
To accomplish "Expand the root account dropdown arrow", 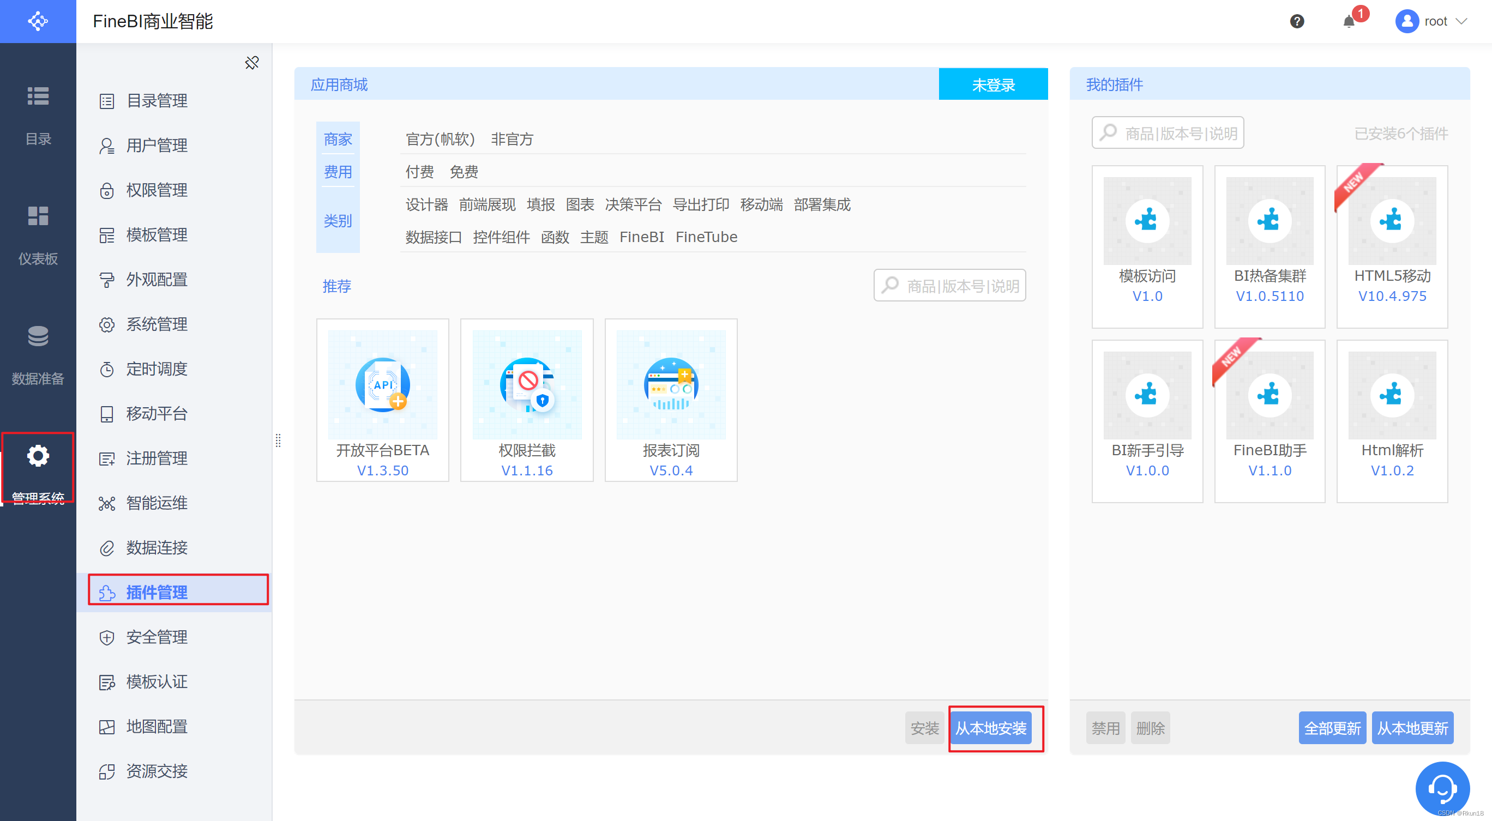I will pos(1461,21).
